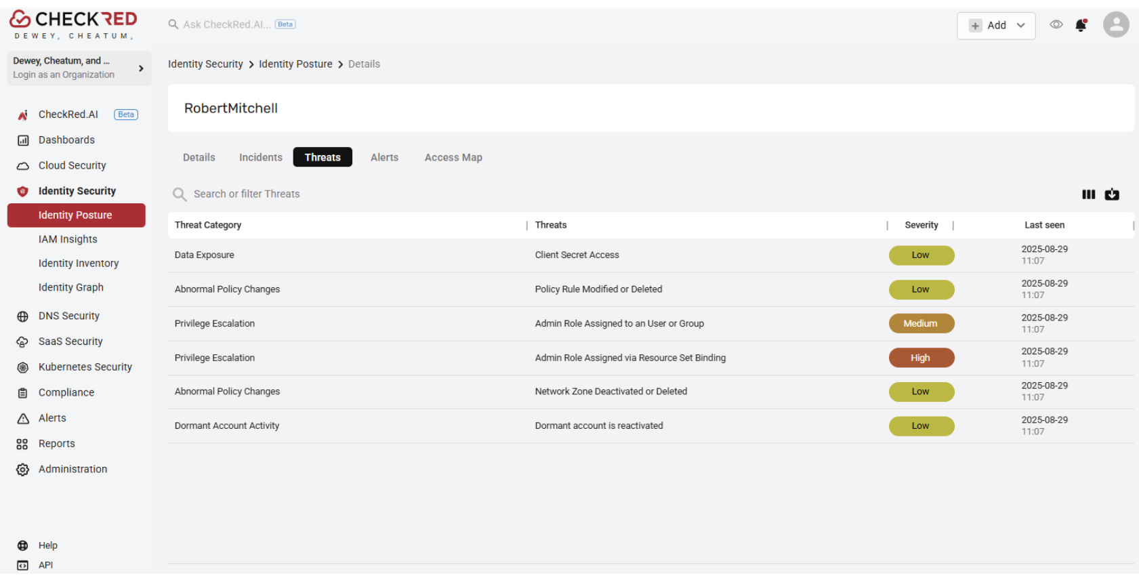Toggle the eye visibility icon in header

1056,25
